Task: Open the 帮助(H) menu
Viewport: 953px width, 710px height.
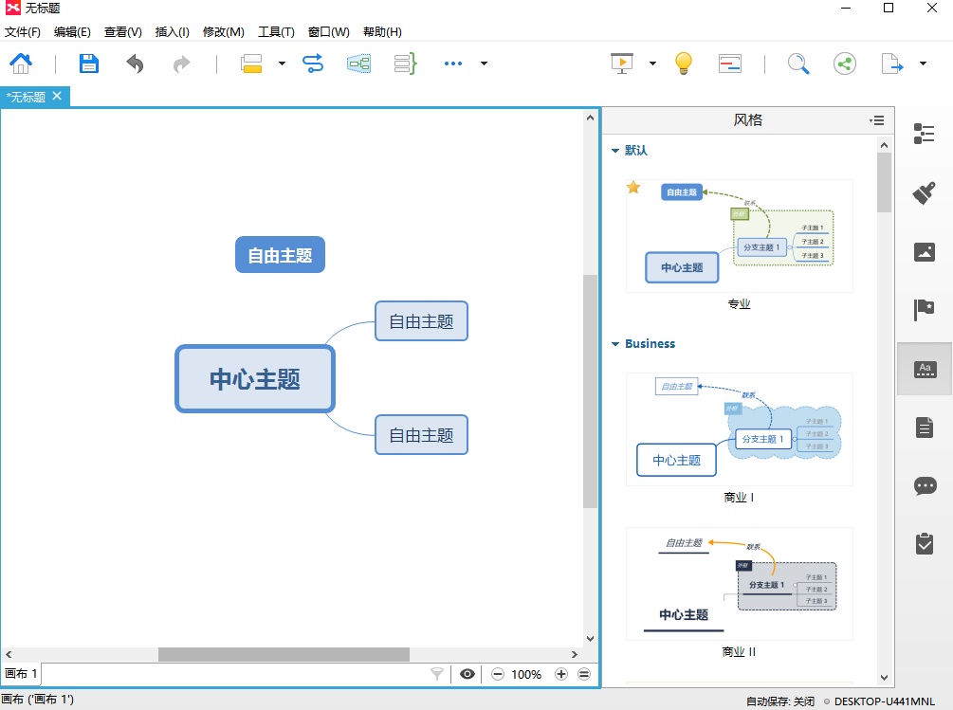Action: click(382, 32)
